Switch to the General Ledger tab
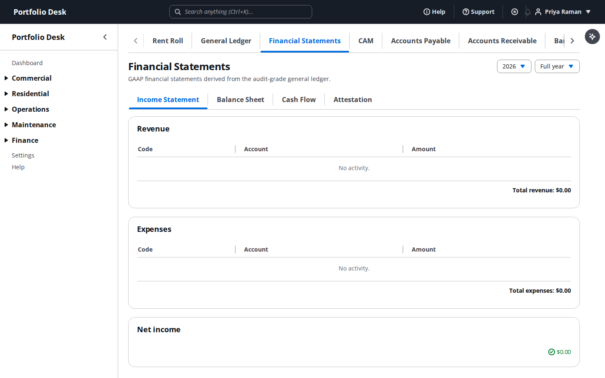The height and width of the screenshot is (378, 605). click(x=226, y=41)
